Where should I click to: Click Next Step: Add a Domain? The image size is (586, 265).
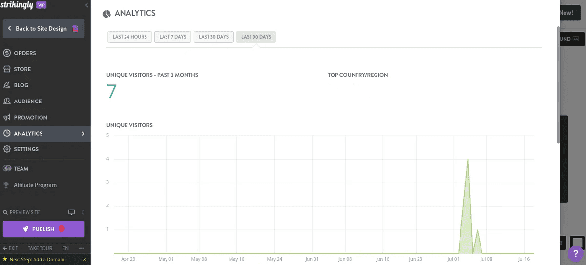coord(37,259)
